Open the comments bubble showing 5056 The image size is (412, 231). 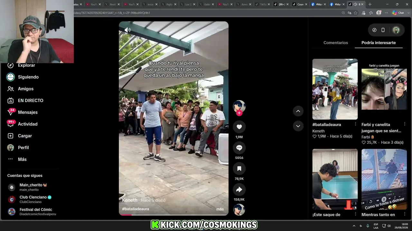[239, 148]
